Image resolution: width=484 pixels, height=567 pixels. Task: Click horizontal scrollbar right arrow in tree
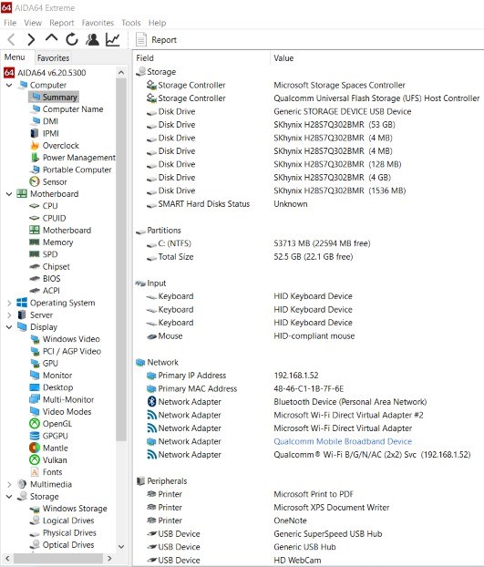pyautogui.click(x=109, y=558)
